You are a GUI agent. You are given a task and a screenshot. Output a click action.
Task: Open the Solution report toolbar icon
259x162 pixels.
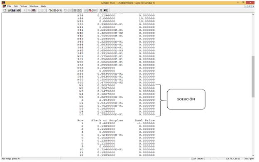click(x=70, y=10)
